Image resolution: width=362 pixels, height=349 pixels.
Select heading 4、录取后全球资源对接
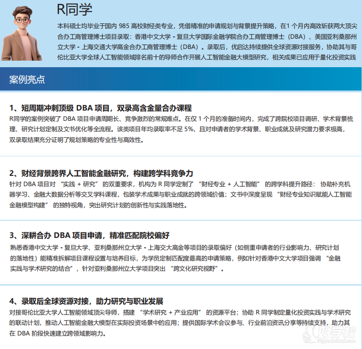(x=86, y=301)
